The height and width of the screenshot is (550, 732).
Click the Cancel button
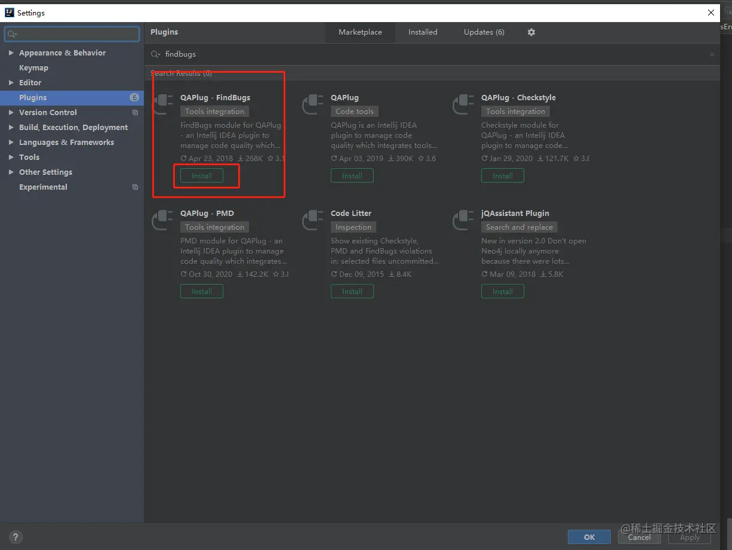(x=639, y=537)
